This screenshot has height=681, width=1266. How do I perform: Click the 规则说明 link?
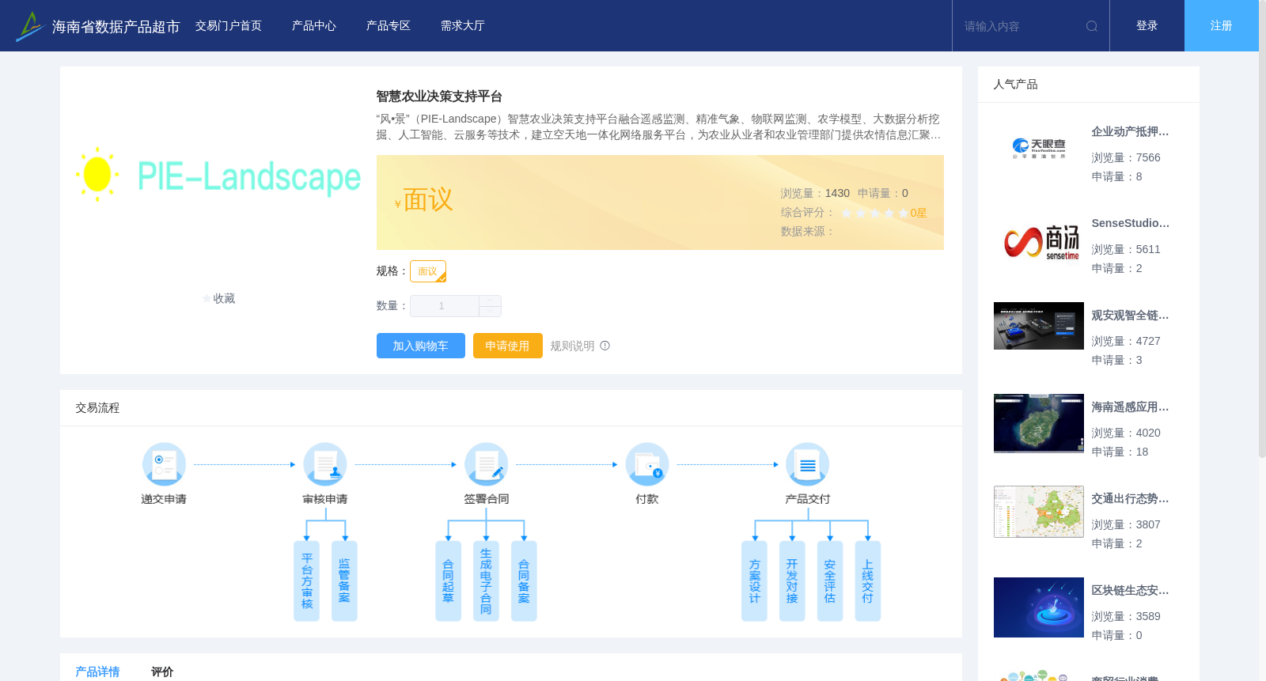click(x=572, y=346)
